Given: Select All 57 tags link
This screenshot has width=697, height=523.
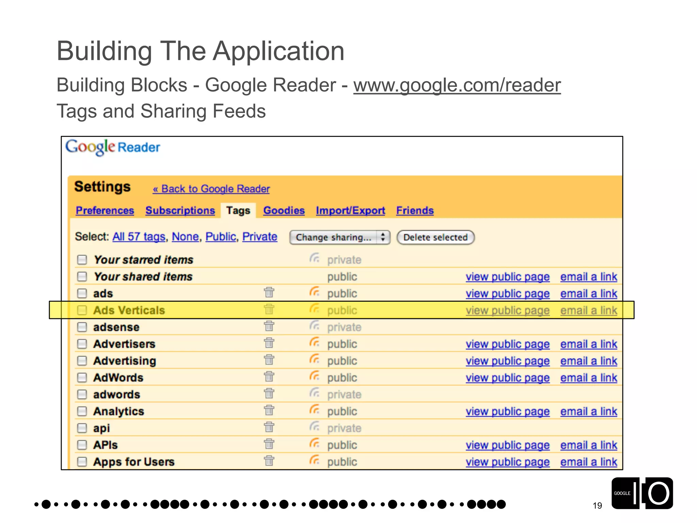Looking at the screenshot, I should [x=139, y=237].
